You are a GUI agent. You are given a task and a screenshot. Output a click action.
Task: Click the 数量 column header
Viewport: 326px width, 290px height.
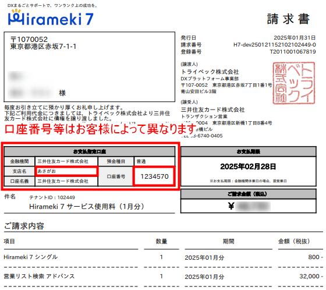click(161, 241)
